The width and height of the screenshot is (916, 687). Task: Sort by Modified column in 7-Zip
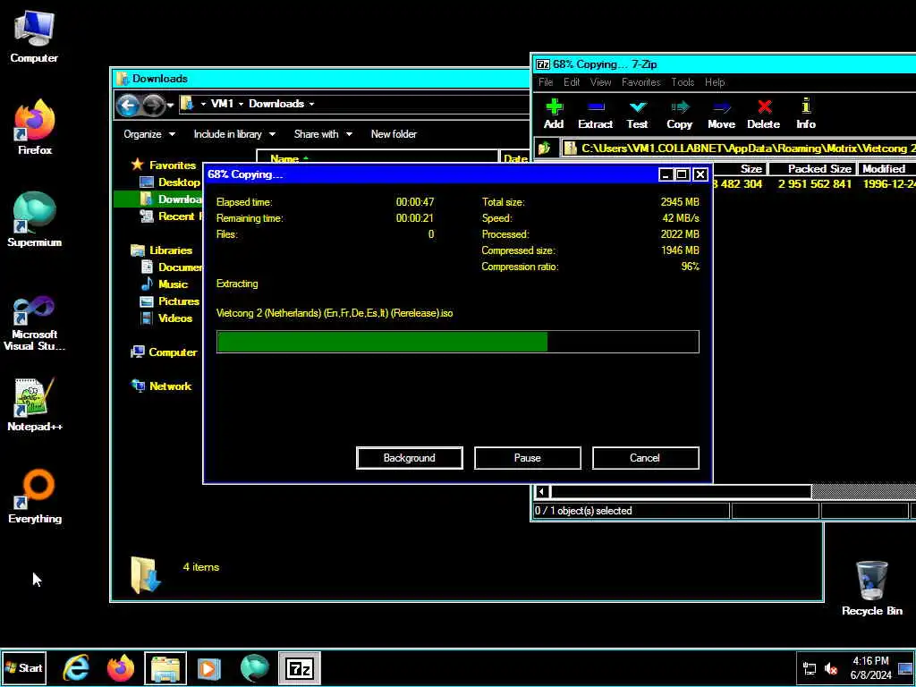886,169
